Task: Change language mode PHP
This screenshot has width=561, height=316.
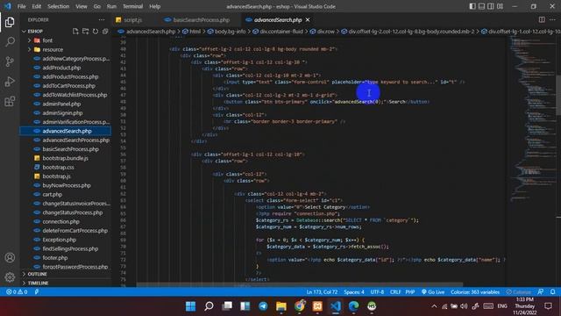Action: pyautogui.click(x=410, y=292)
